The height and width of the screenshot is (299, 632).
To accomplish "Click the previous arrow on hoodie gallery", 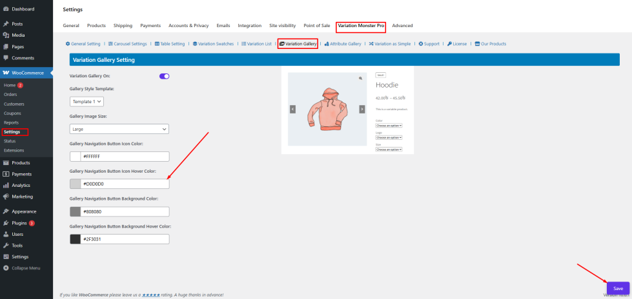I will (292, 109).
